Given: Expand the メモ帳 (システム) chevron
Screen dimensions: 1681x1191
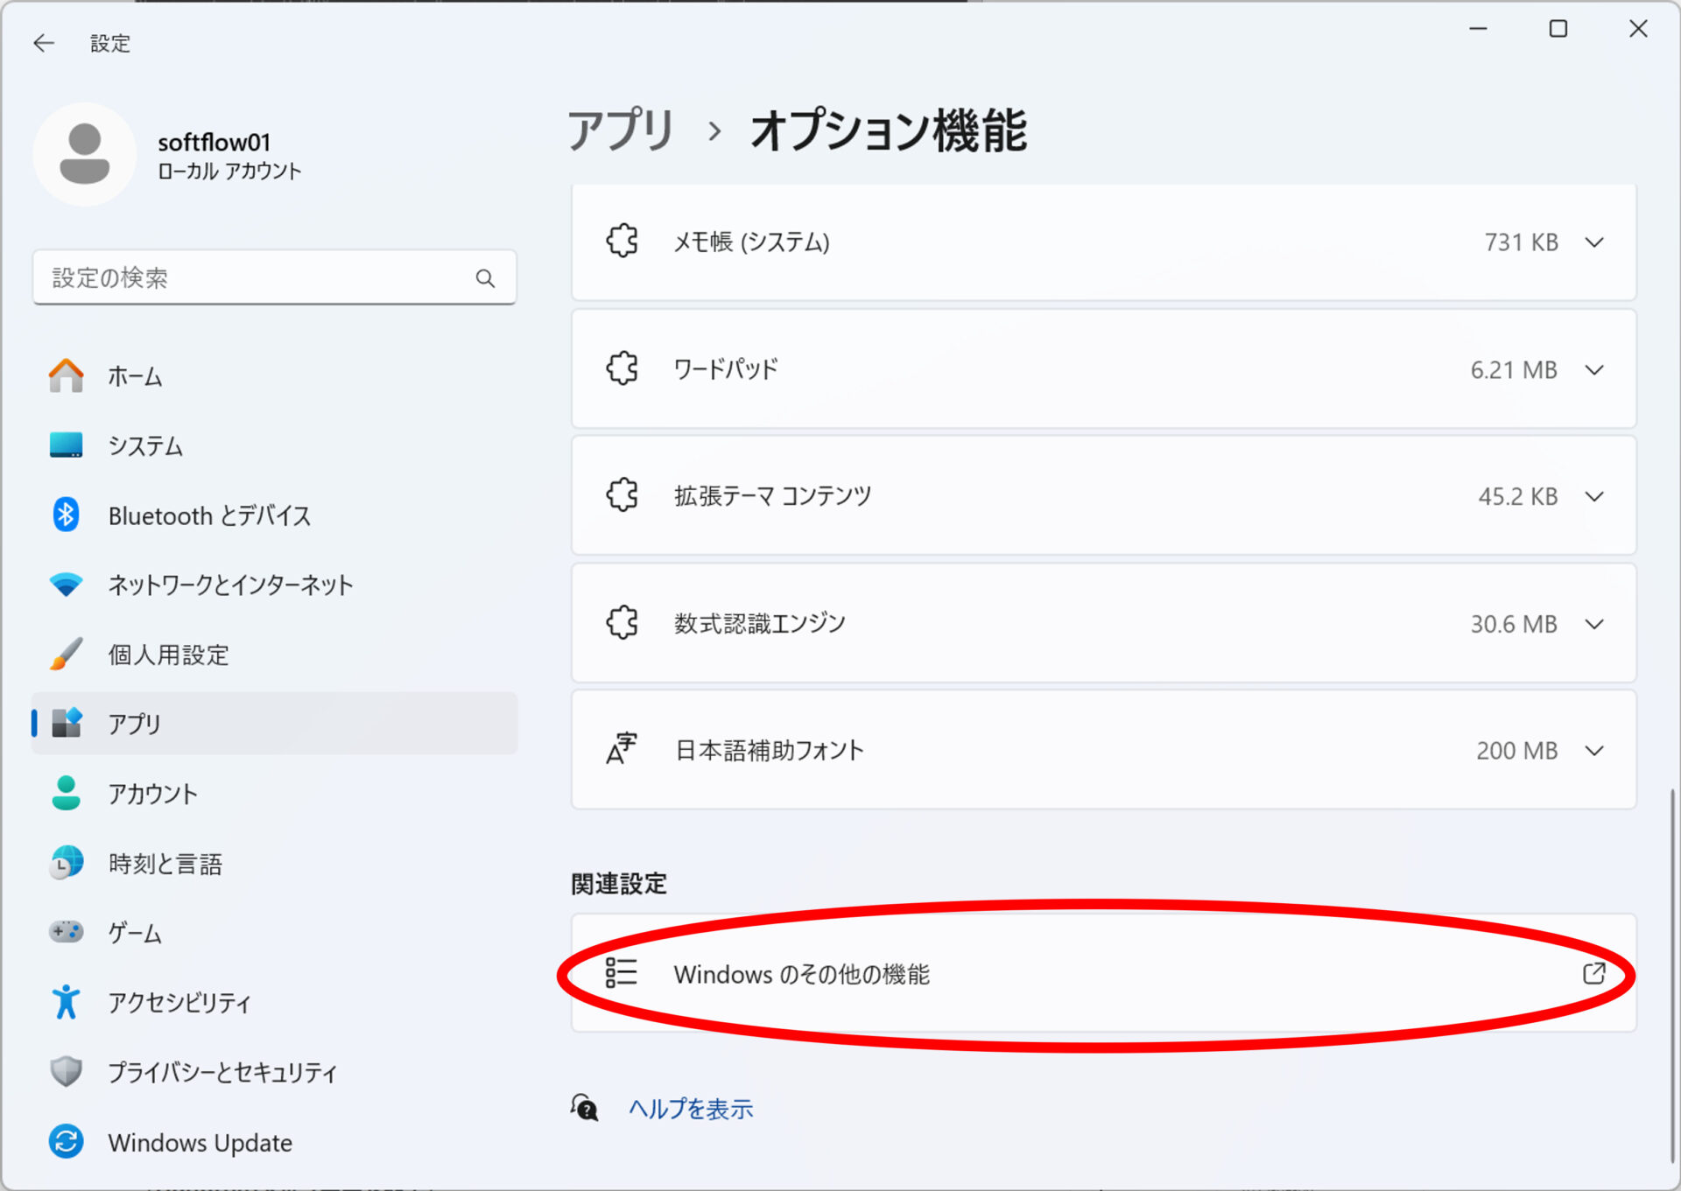Looking at the screenshot, I should [x=1595, y=242].
